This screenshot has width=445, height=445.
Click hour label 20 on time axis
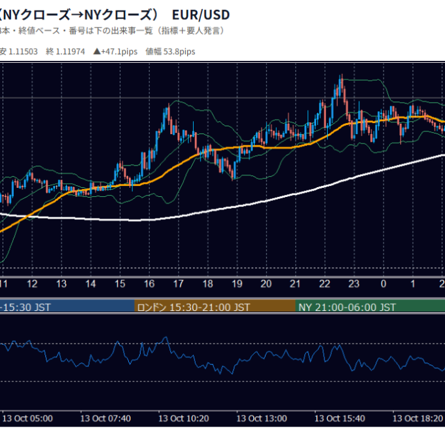coord(266,284)
